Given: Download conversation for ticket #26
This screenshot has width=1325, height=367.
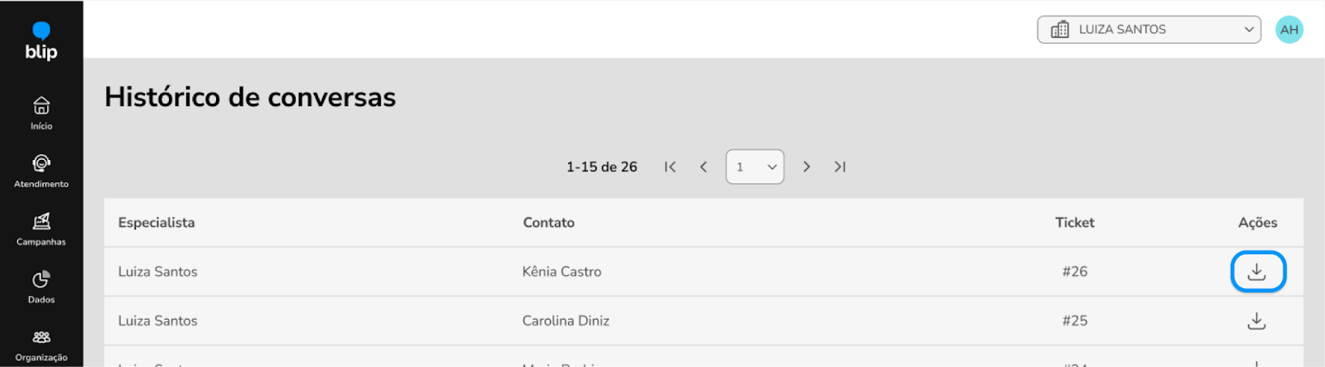Looking at the screenshot, I should 1257,272.
